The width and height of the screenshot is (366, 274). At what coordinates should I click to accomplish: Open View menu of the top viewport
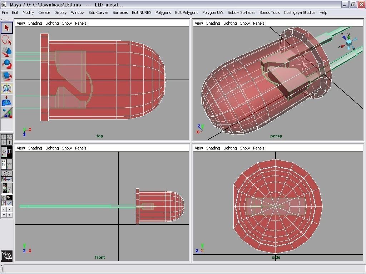[x=21, y=23]
